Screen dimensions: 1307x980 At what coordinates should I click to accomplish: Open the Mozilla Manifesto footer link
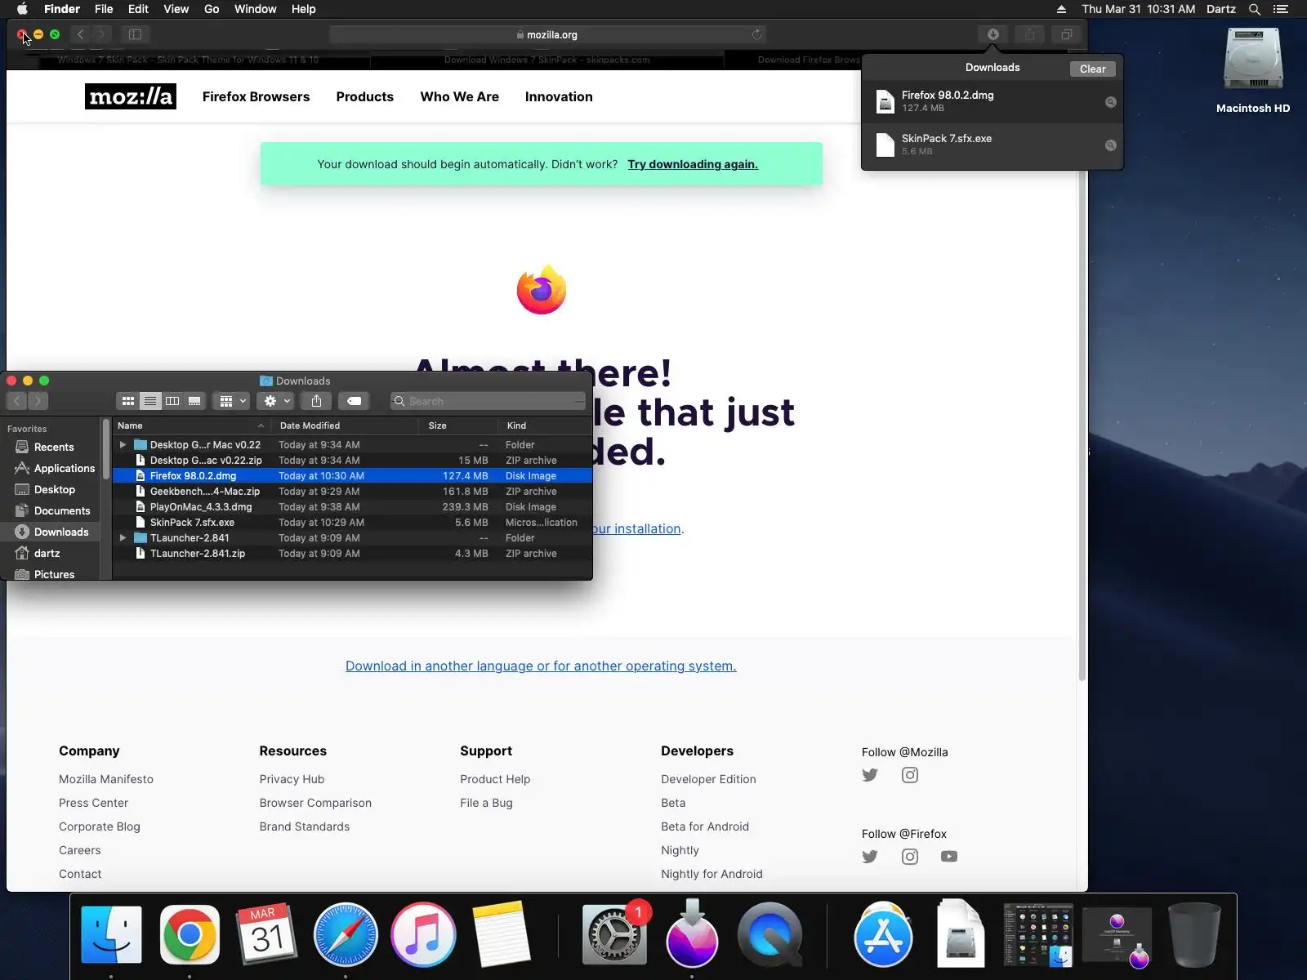(106, 779)
